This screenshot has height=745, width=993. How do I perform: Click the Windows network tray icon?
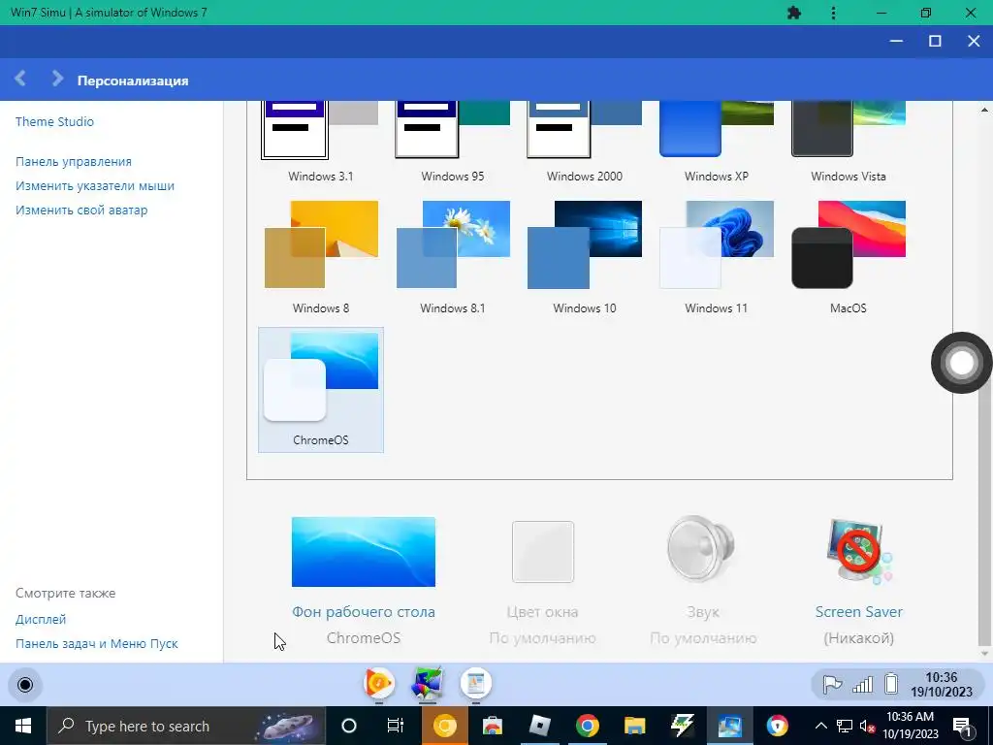tap(845, 726)
